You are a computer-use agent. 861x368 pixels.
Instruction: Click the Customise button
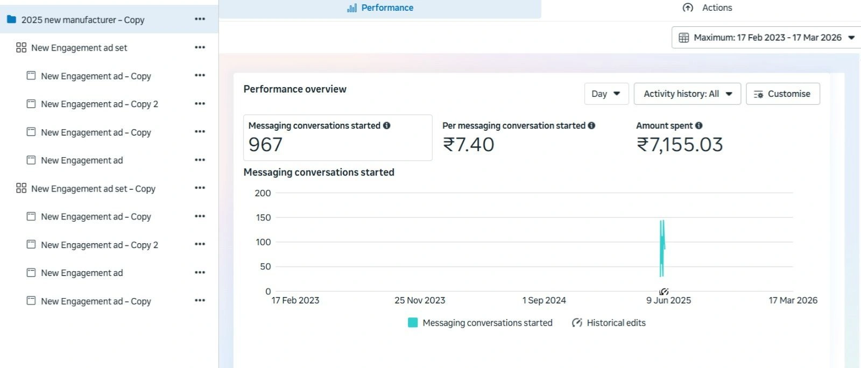click(782, 94)
